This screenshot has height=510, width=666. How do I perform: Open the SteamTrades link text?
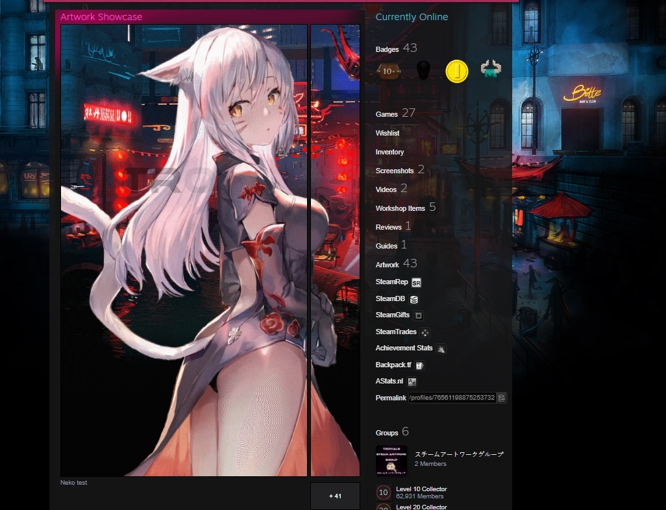pos(396,332)
